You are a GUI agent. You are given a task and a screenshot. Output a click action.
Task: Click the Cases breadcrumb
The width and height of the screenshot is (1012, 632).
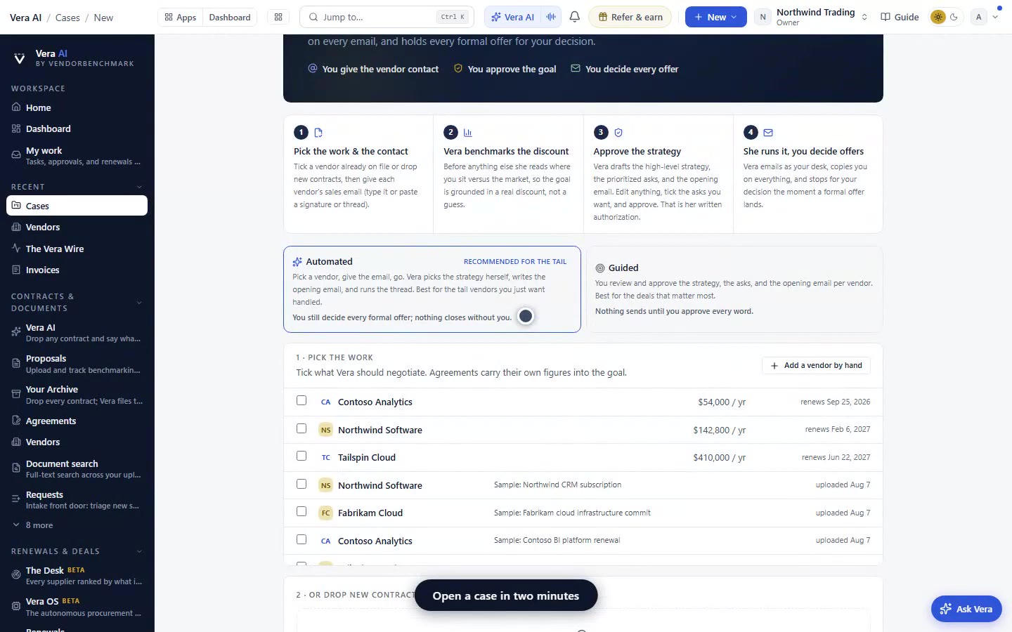[x=67, y=18]
